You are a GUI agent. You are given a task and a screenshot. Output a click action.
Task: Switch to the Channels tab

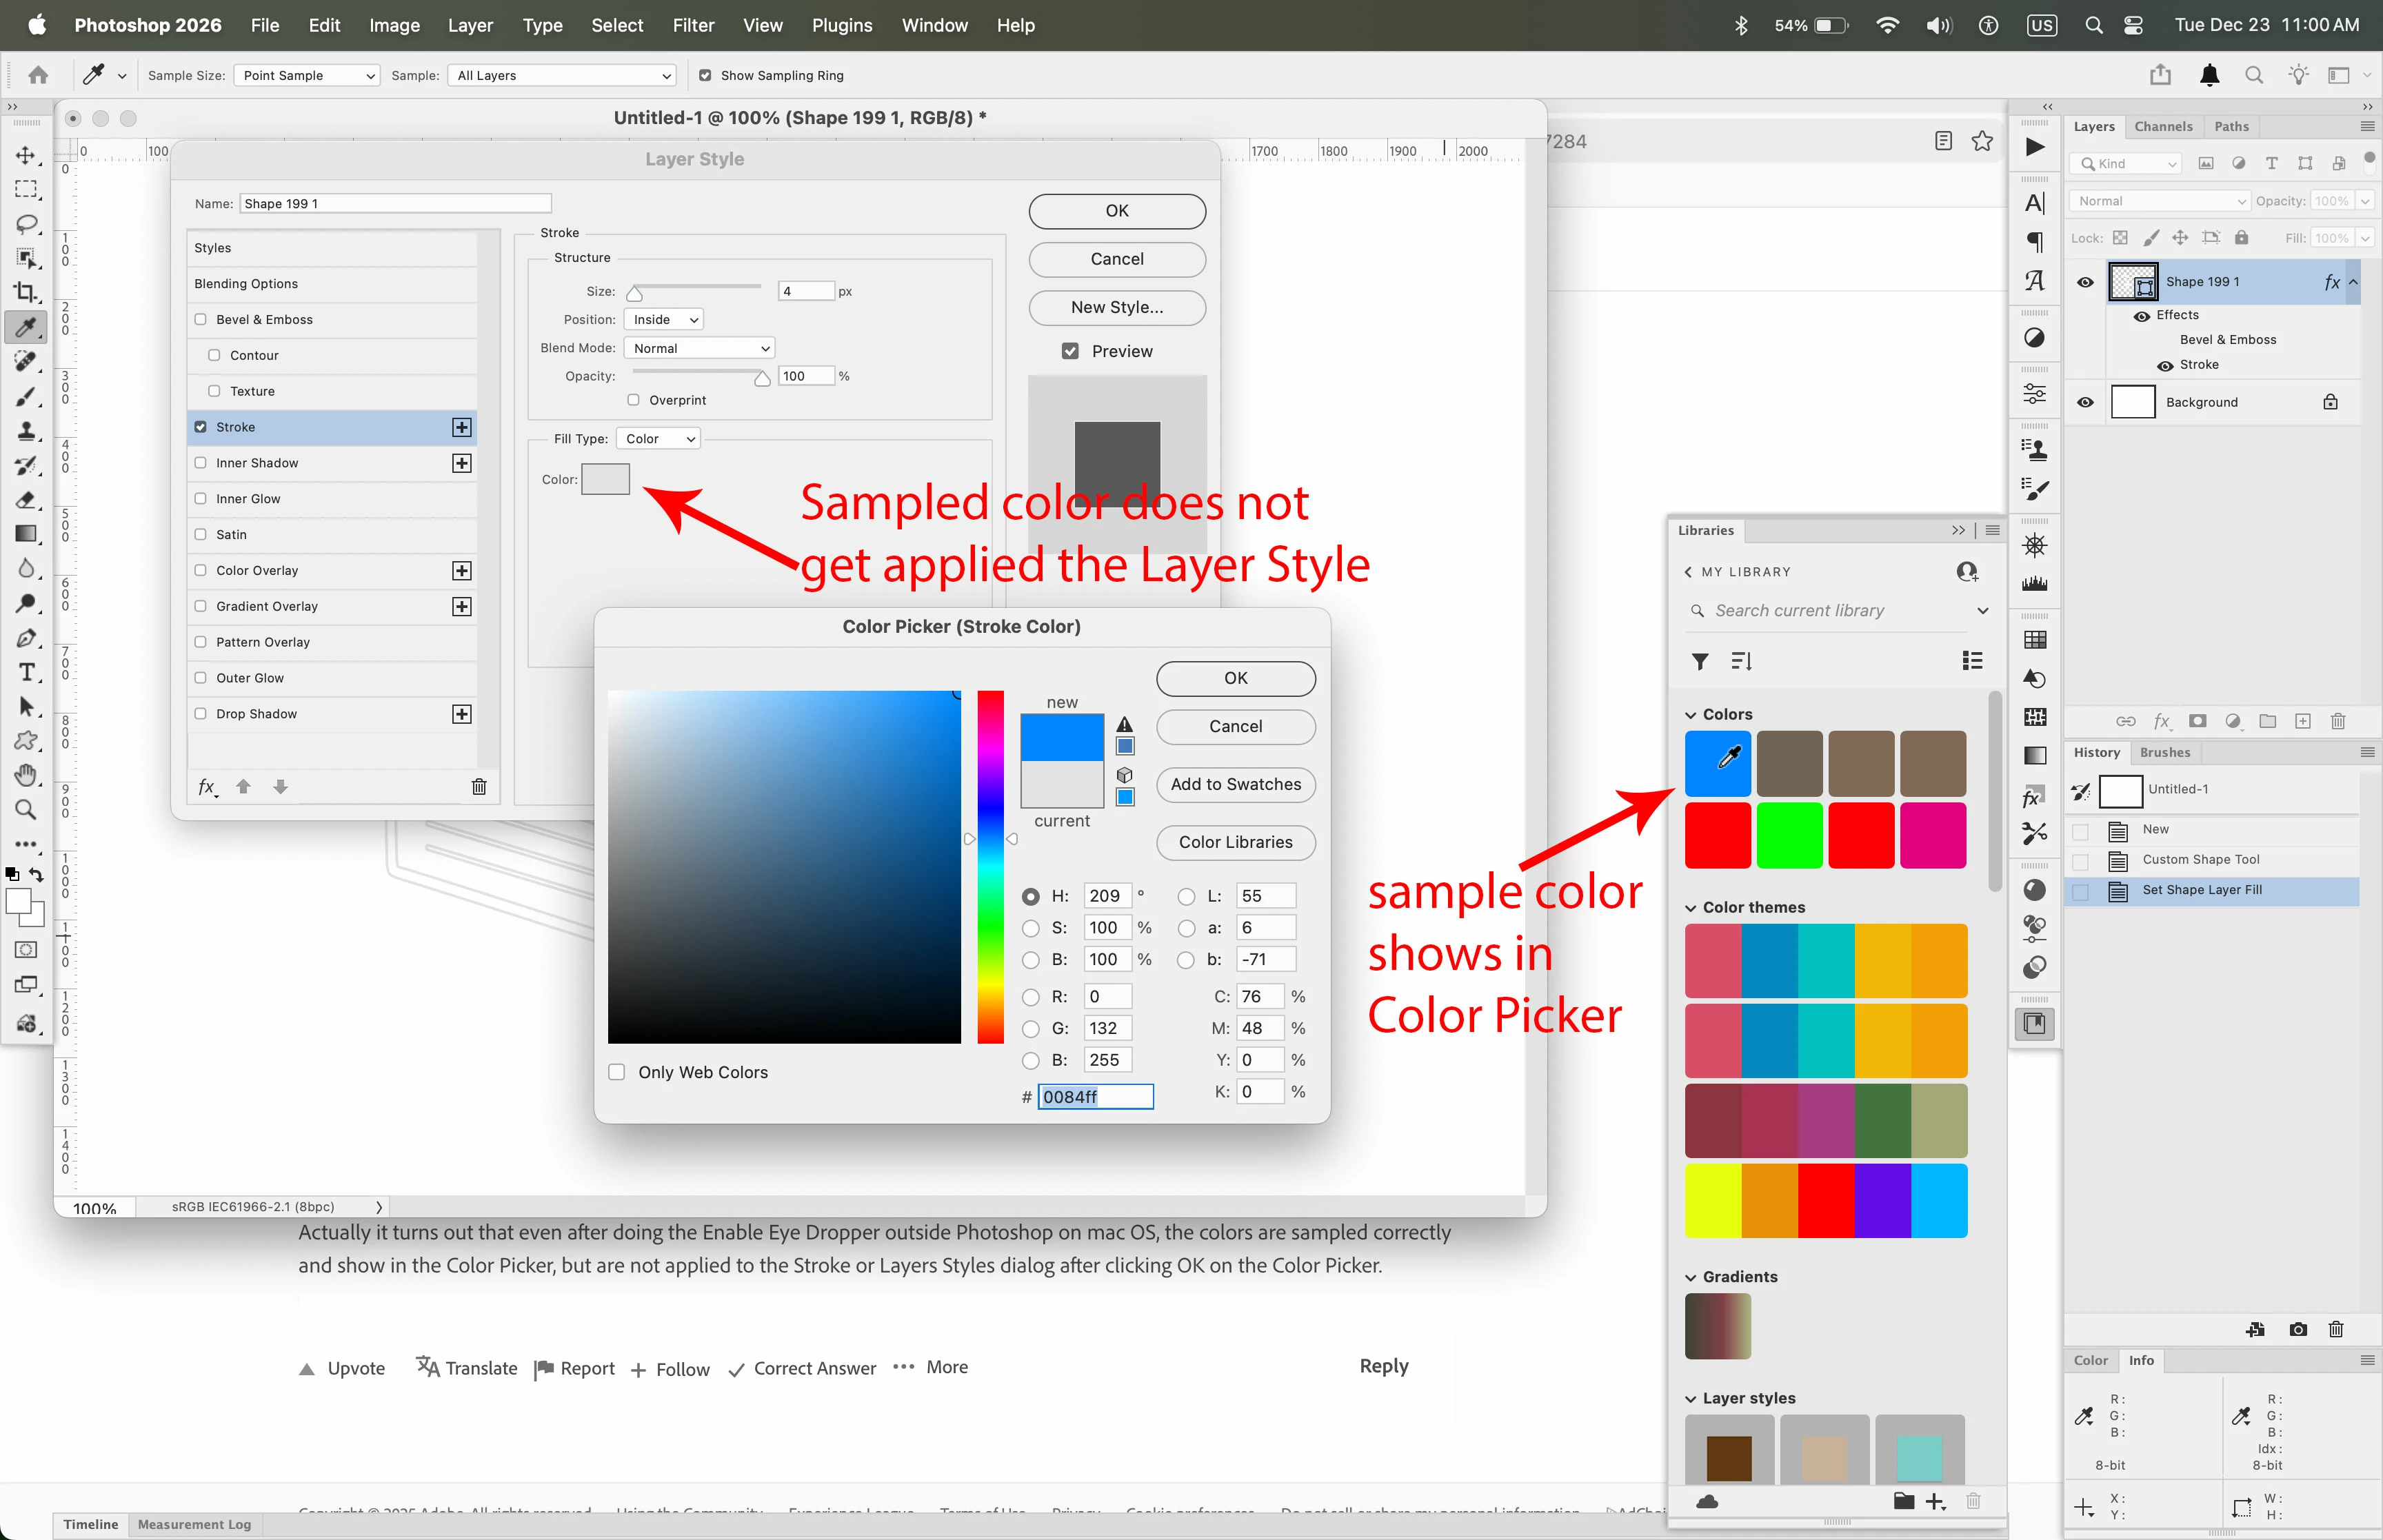click(x=2163, y=126)
